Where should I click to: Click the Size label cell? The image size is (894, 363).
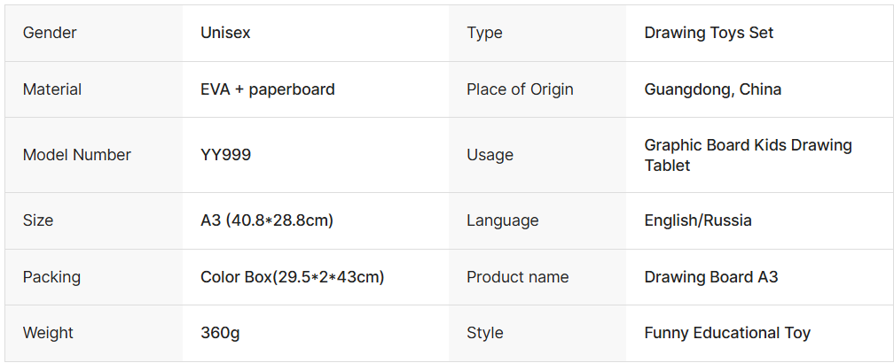(x=38, y=220)
